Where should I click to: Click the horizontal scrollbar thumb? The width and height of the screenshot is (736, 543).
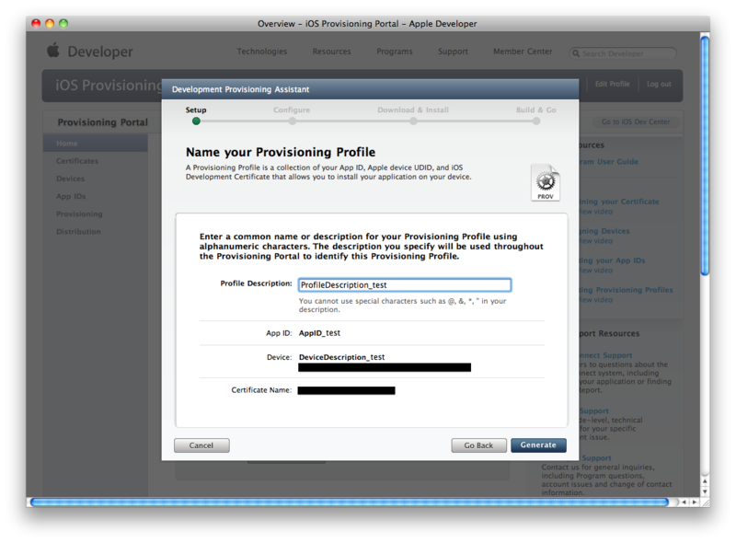[x=350, y=503]
